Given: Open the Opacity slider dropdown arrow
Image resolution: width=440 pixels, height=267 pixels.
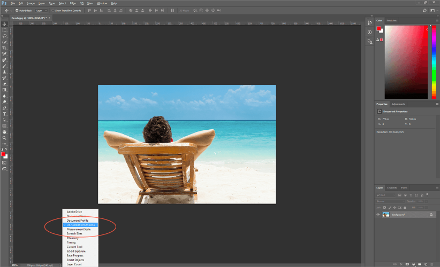Looking at the screenshot, I should click(x=427, y=201).
